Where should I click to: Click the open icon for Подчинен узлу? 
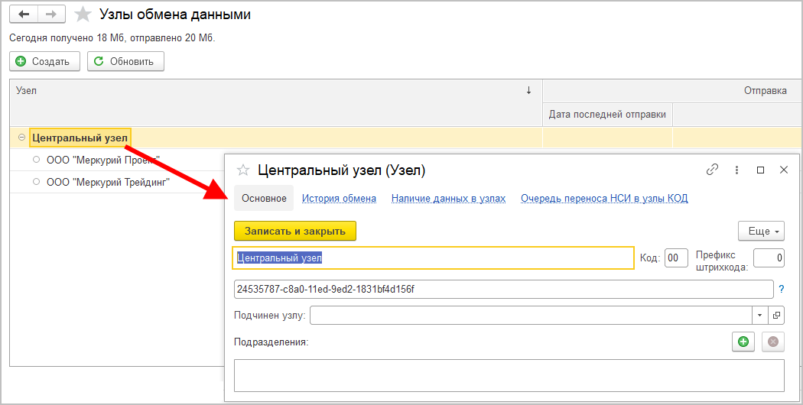pyautogui.click(x=776, y=315)
